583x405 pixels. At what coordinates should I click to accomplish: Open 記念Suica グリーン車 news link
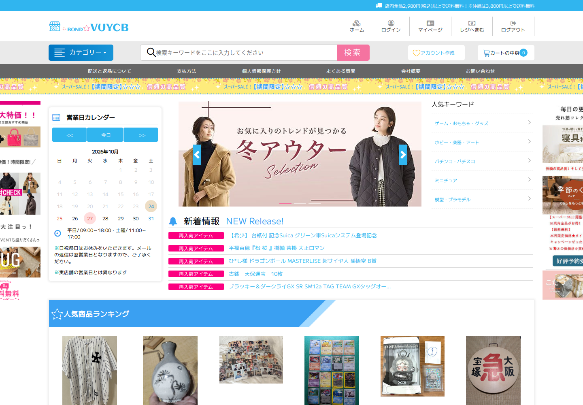click(303, 235)
